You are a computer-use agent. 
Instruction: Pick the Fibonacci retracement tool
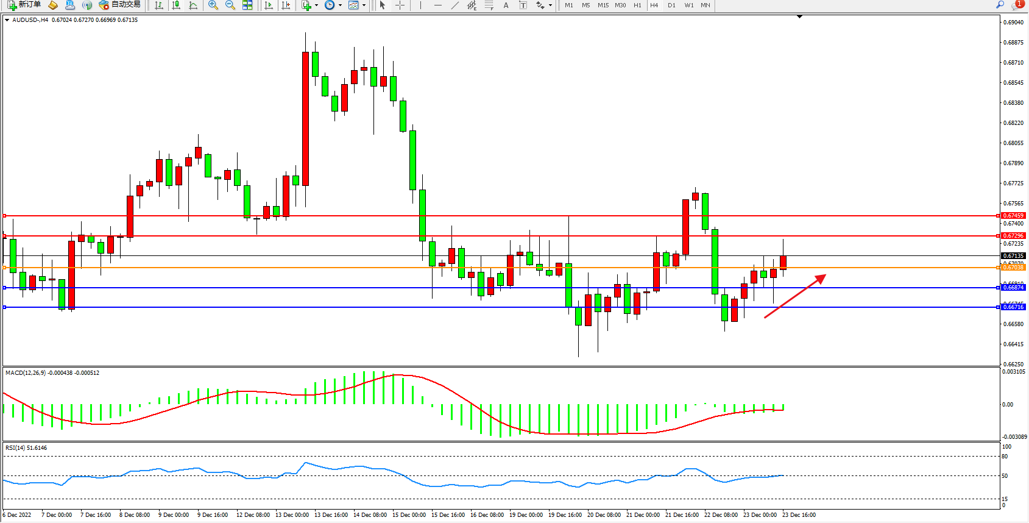[x=489, y=5]
